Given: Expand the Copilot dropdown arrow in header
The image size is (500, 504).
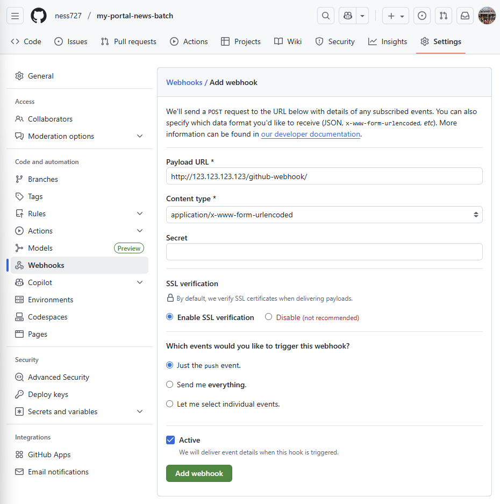Looking at the screenshot, I should (x=362, y=16).
